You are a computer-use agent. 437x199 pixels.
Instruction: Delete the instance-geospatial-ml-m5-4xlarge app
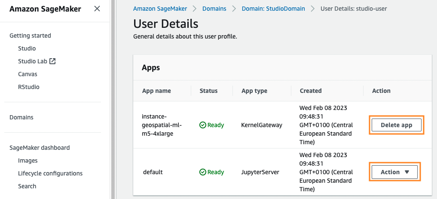(396, 125)
